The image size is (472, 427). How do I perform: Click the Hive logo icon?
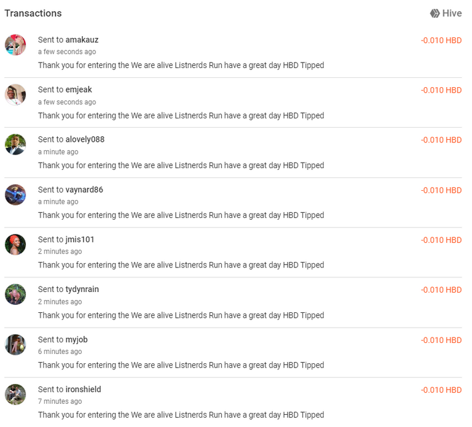pos(435,13)
